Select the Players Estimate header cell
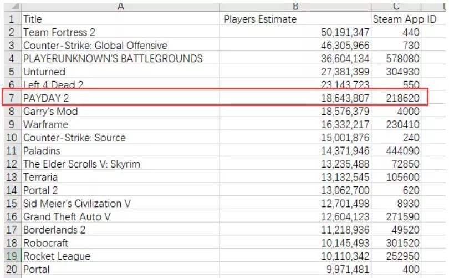449x278 pixels. click(x=295, y=19)
